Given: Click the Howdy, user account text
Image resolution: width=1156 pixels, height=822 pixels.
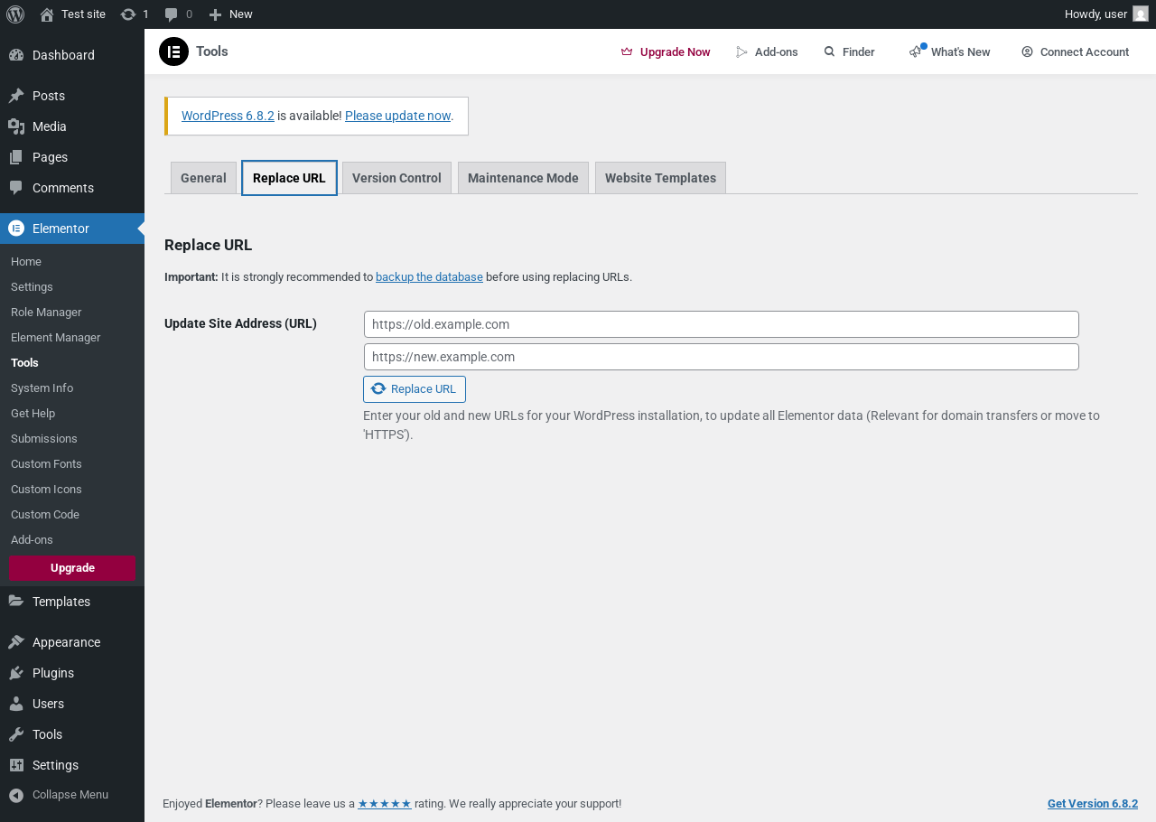Looking at the screenshot, I should (x=1095, y=14).
